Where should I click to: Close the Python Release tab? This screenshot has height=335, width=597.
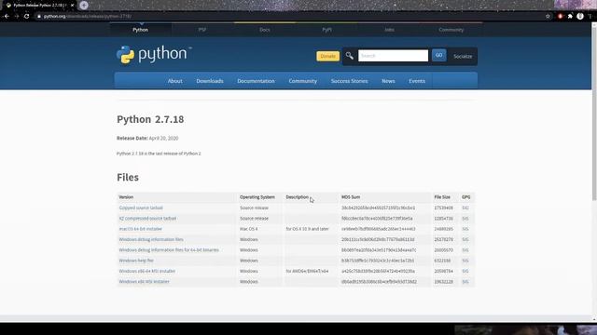(x=72, y=6)
